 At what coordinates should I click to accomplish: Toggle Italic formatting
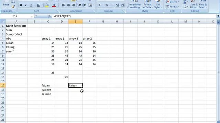pyautogui.click(x=25, y=5)
